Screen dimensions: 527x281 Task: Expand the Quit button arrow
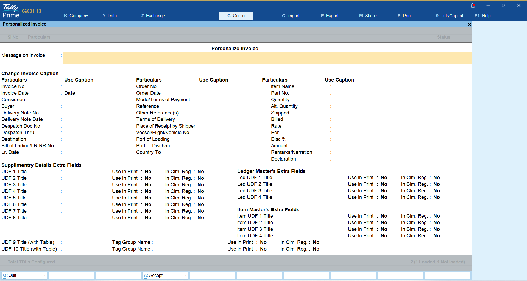(44, 275)
